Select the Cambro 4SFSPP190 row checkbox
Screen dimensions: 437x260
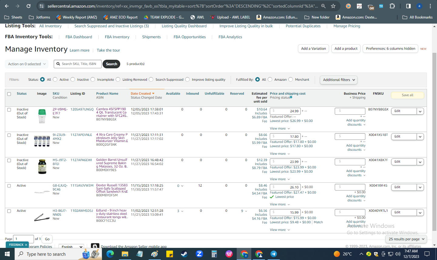9,110
